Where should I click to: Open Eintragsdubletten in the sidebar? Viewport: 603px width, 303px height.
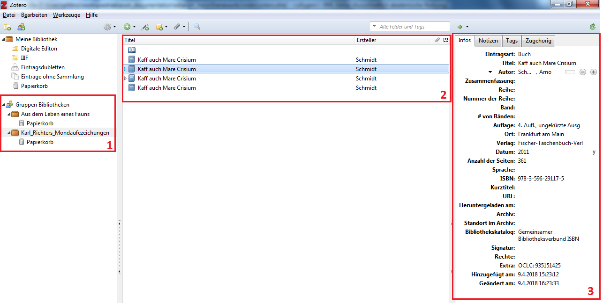(x=43, y=67)
